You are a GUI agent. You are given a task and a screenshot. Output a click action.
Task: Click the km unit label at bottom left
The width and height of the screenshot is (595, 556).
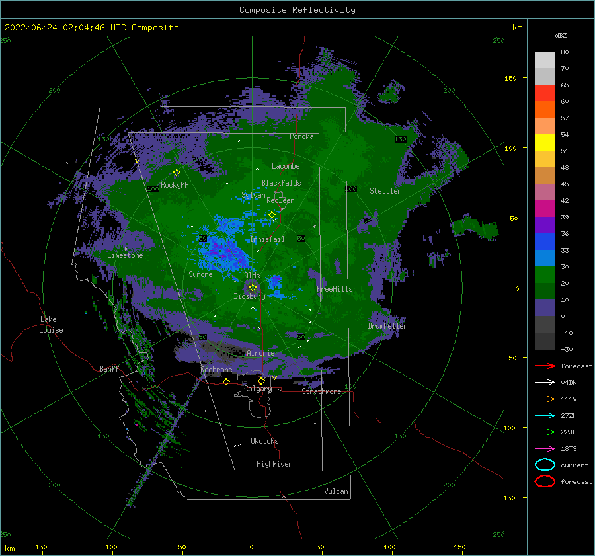[9, 549]
